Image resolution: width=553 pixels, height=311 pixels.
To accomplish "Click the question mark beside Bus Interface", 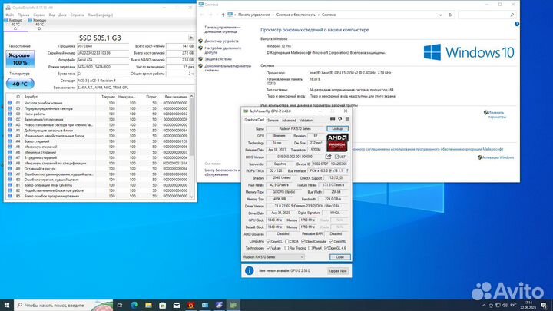I will click(347, 170).
